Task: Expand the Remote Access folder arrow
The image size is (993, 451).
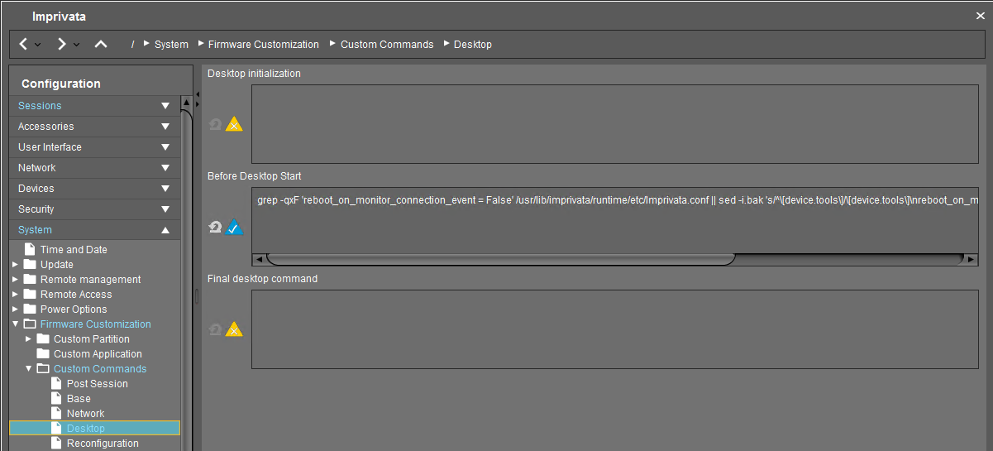Action: [x=16, y=295]
